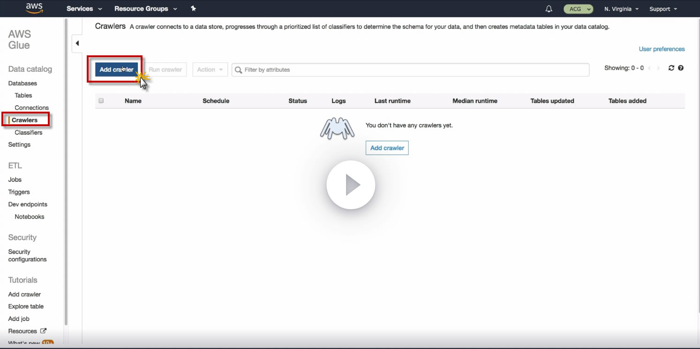This screenshot has height=349, width=700.
Task: Click the Run crawler button
Action: (x=166, y=69)
